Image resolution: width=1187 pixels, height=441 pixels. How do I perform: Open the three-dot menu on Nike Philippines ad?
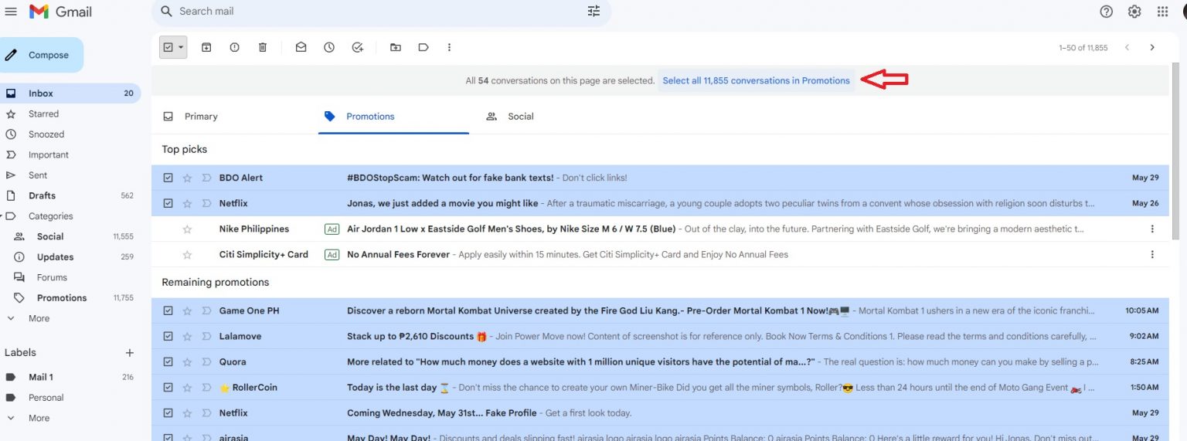tap(1152, 229)
